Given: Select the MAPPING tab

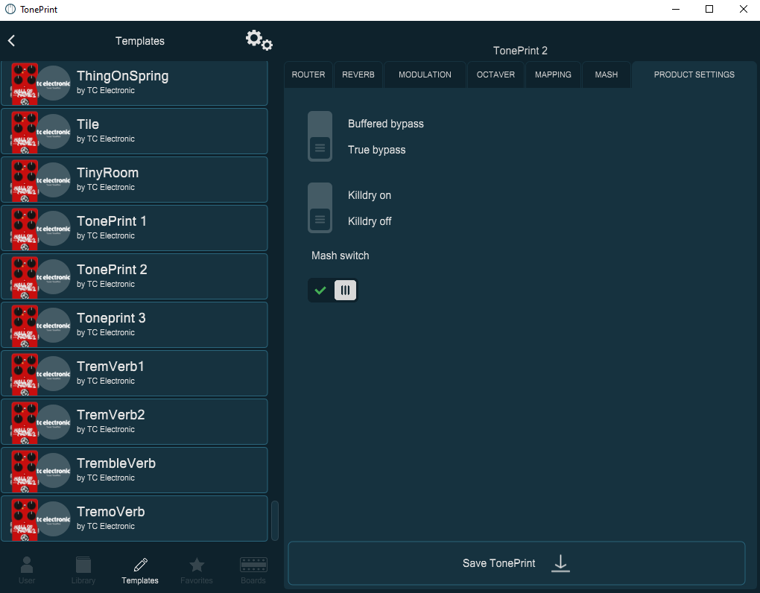Looking at the screenshot, I should (553, 74).
